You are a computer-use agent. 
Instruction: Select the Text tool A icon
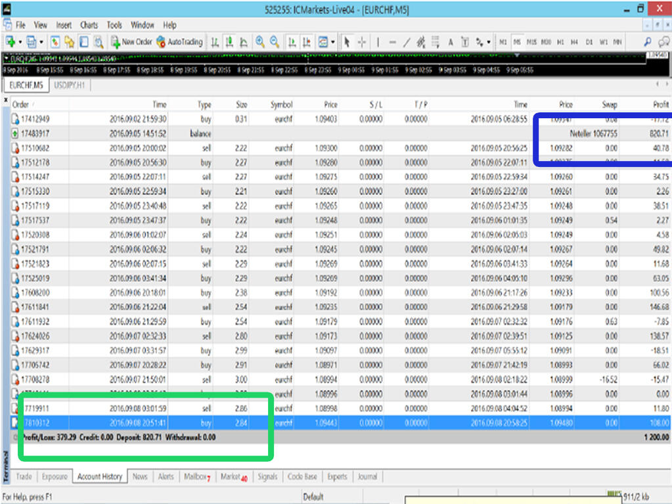pyautogui.click(x=451, y=42)
